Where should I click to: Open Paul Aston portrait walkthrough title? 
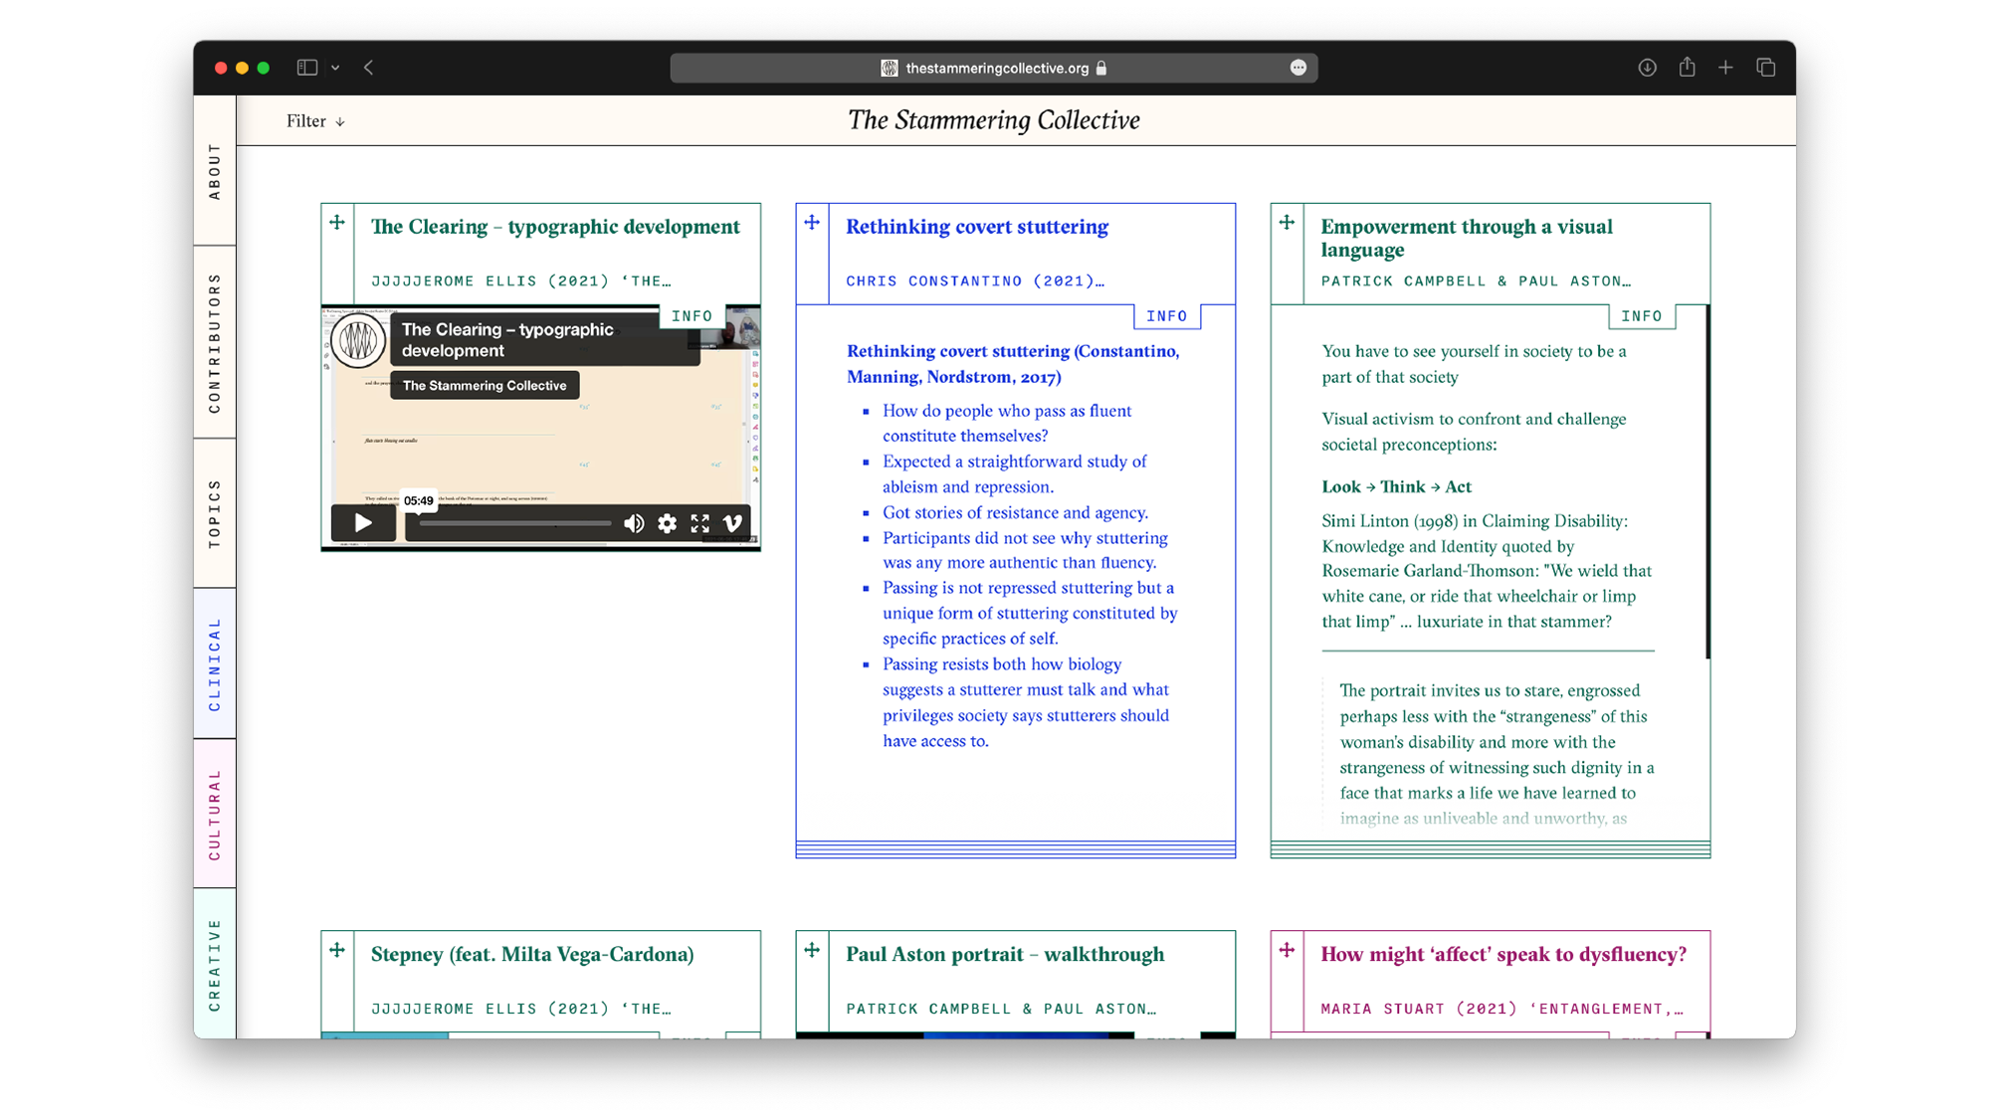click(1005, 954)
